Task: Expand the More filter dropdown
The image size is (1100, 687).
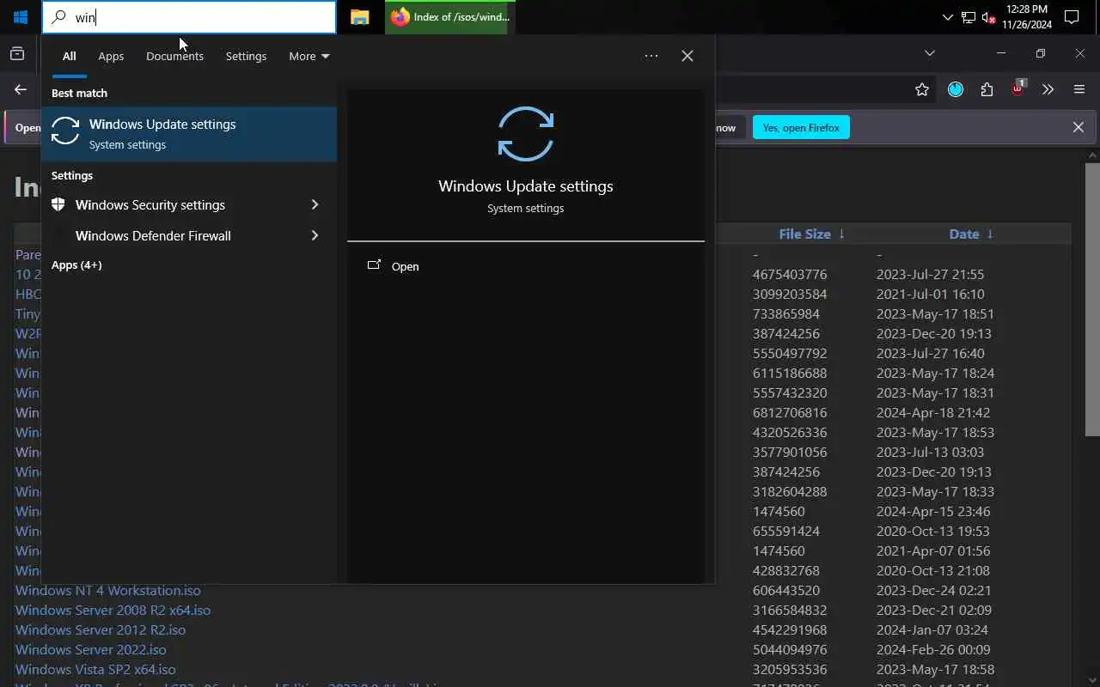Action: tap(309, 56)
